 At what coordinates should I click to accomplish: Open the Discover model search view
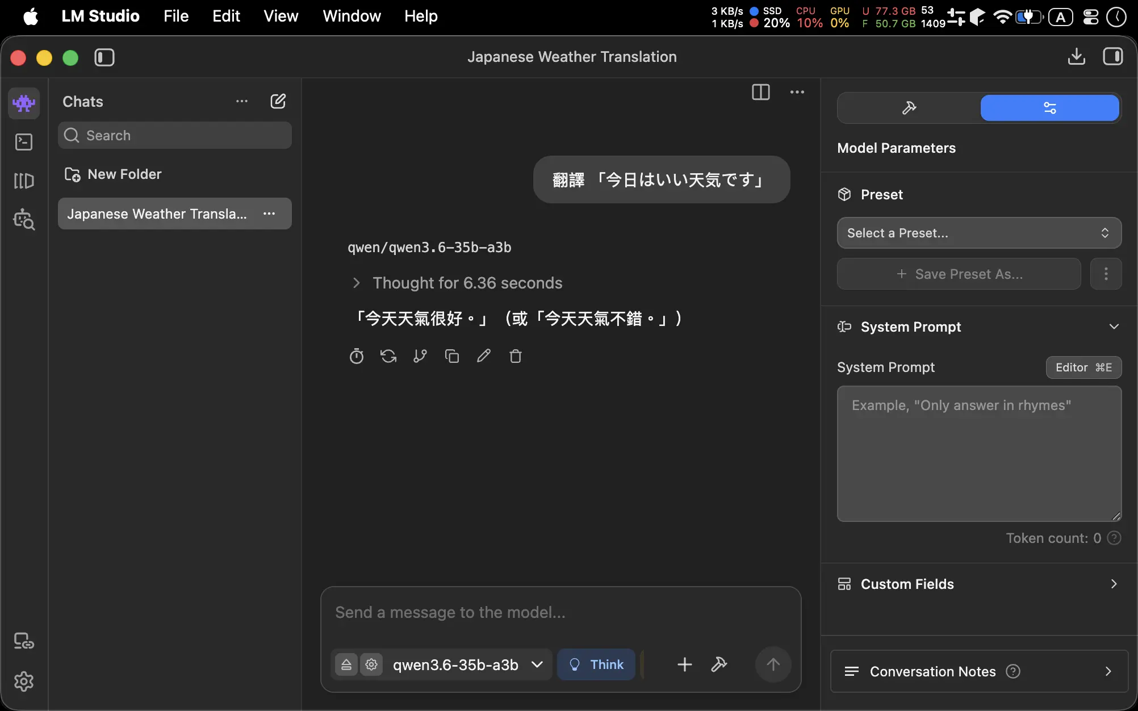pyautogui.click(x=24, y=219)
